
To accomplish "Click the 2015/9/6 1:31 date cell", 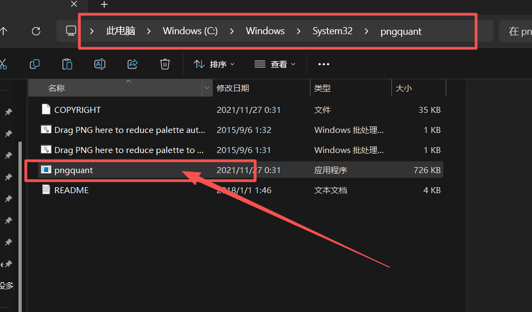I will 244,150.
